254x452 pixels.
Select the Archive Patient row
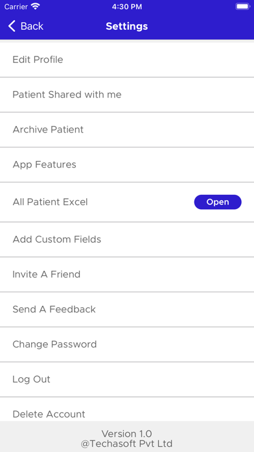pos(127,130)
